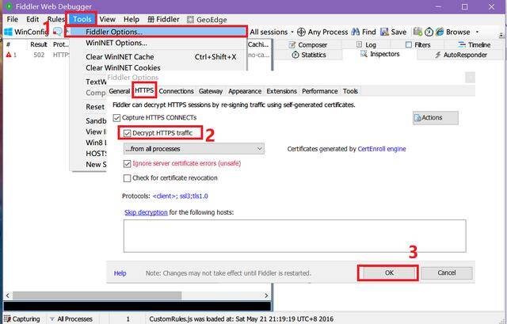Click the Actions button icon
The width and height of the screenshot is (507, 324).
(x=417, y=118)
